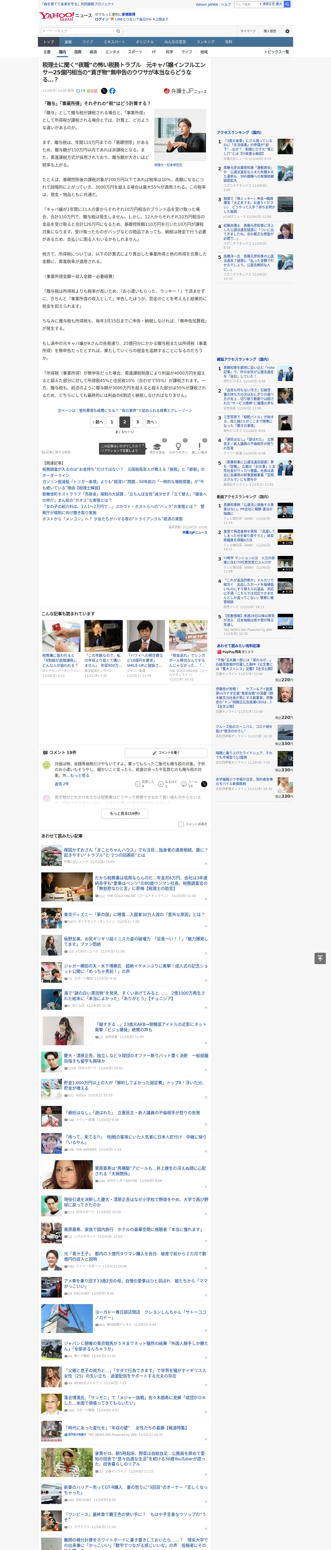Image resolution: width=331 pixels, height=1550 pixels.
Task: Open the 購入履歴 link
Action: tap(270, 31)
